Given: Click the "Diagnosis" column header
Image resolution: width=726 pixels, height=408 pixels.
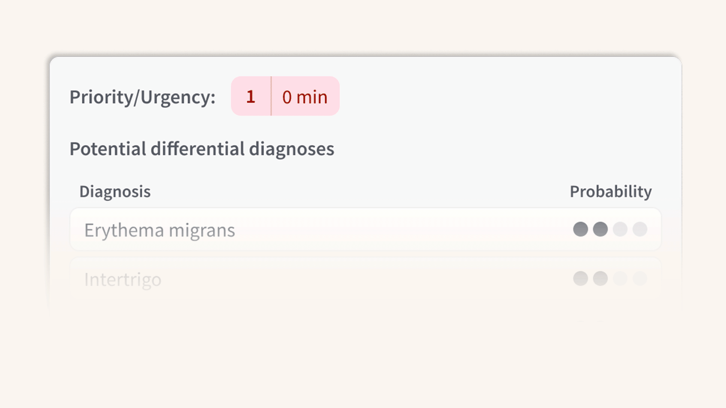Looking at the screenshot, I should pos(115,192).
